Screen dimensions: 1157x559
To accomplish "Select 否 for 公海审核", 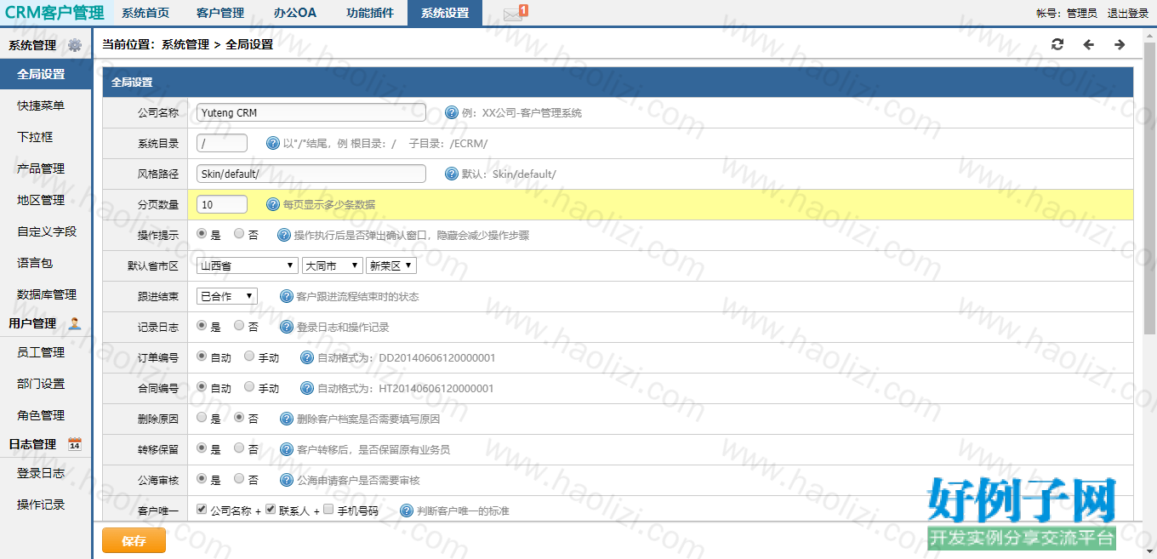I will (x=239, y=478).
